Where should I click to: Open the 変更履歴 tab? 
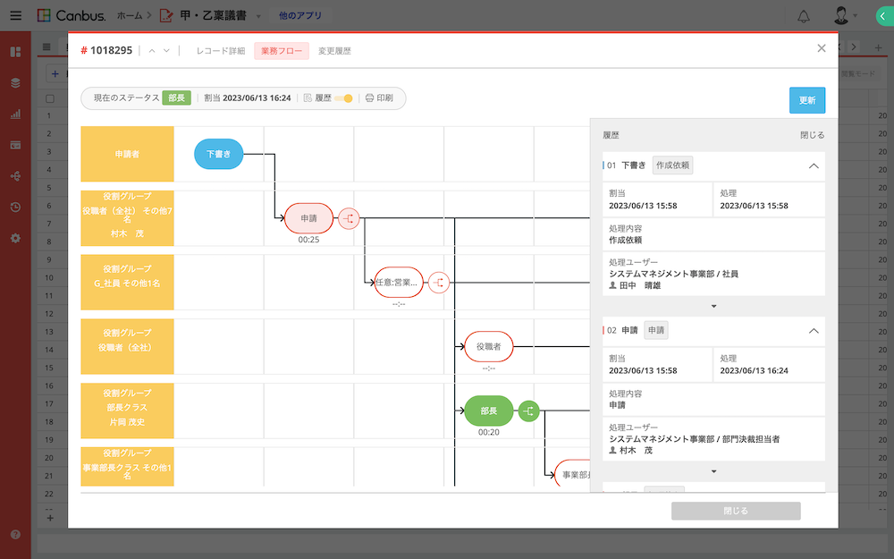point(334,51)
